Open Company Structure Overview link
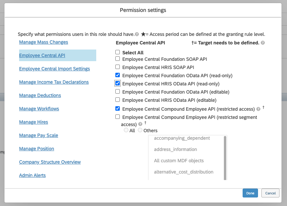The image size is (287, 206). click(50, 162)
